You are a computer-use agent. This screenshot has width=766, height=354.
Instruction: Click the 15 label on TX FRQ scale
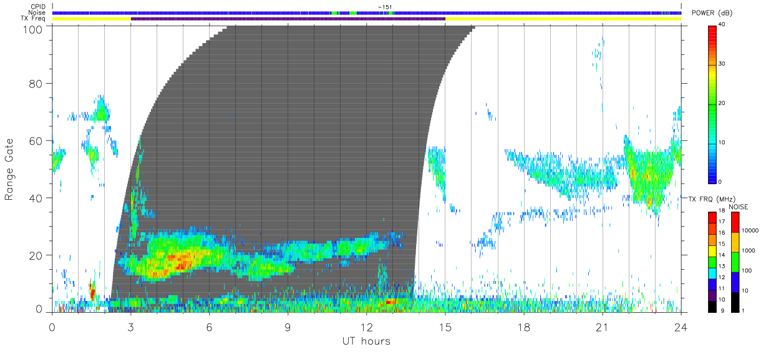point(722,243)
